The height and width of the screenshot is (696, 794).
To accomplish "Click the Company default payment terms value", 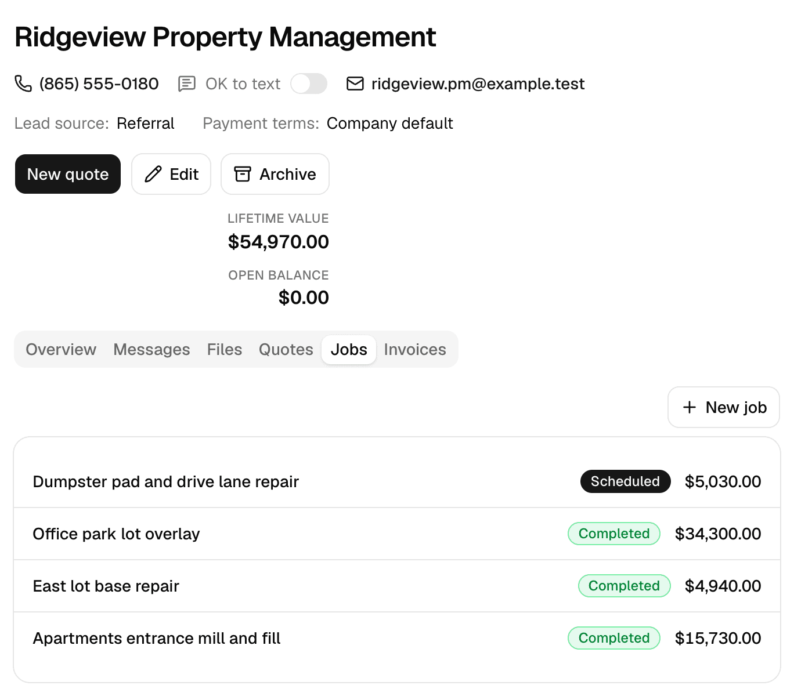I will (x=390, y=123).
